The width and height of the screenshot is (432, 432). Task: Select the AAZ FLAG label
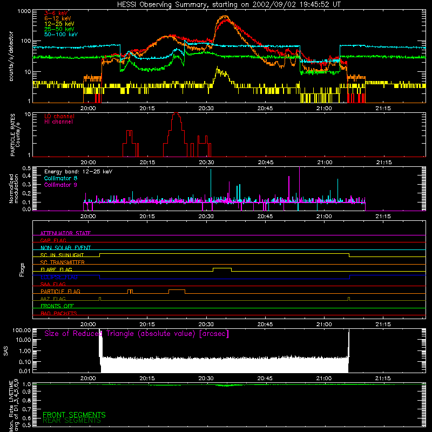[53, 299]
